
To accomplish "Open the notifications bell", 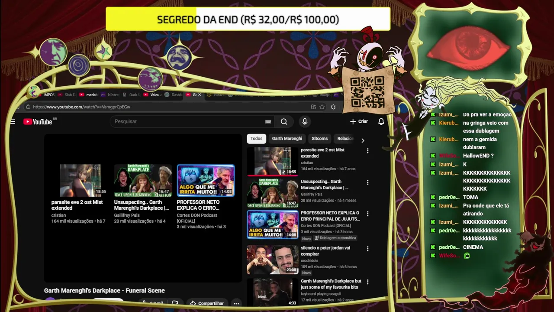I will click(381, 122).
